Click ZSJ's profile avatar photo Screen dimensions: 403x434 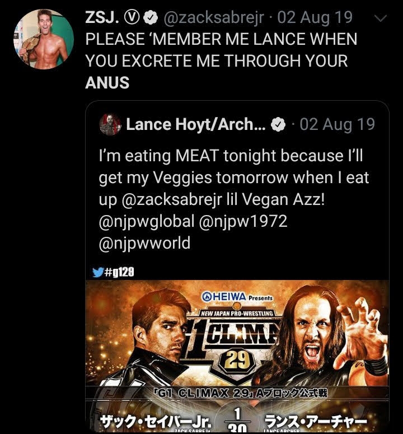[44, 39]
